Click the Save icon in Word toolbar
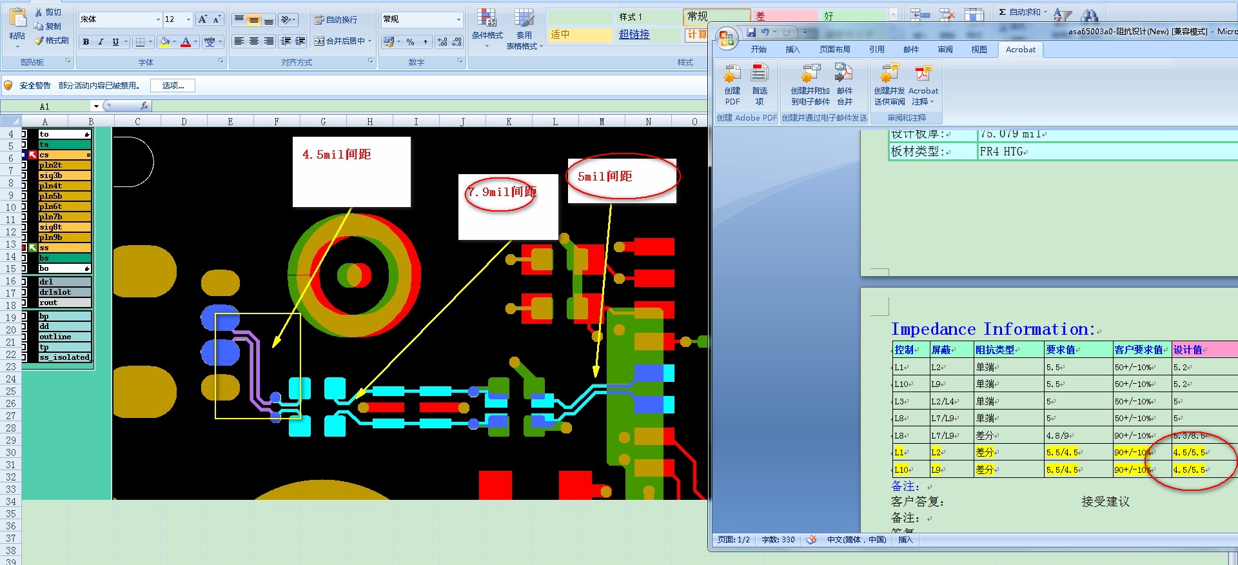1238x565 pixels. point(751,32)
